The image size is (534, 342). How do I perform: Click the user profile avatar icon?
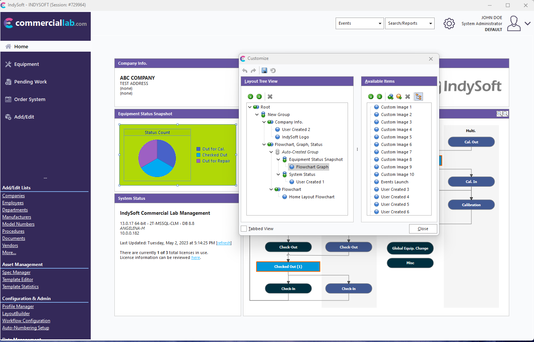513,24
